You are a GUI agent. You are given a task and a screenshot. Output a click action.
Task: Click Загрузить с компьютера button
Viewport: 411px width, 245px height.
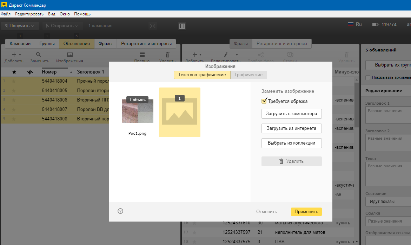[x=291, y=114]
